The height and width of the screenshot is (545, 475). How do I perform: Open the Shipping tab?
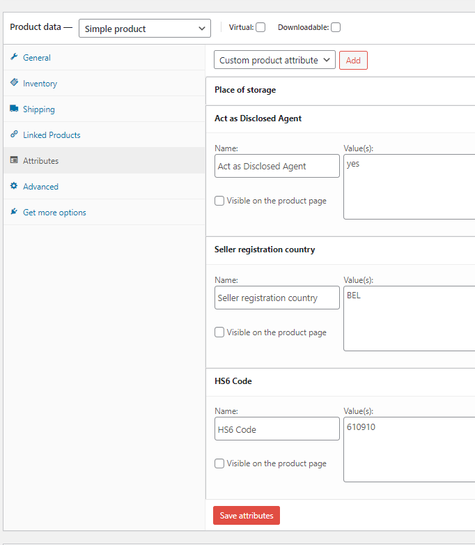coord(38,109)
